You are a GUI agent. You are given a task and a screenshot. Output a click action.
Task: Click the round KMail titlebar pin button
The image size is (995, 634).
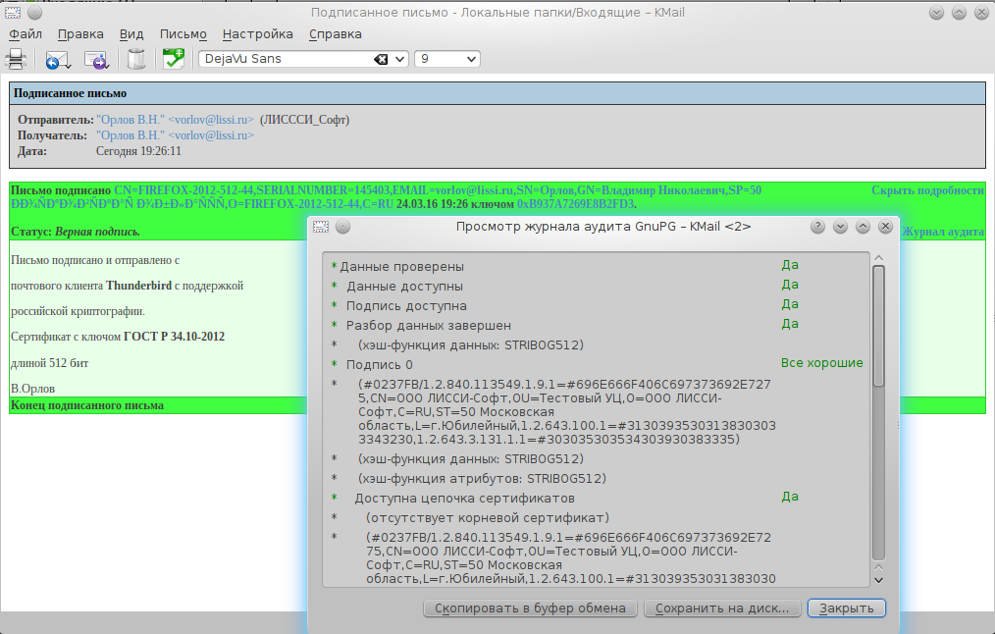pos(35,12)
